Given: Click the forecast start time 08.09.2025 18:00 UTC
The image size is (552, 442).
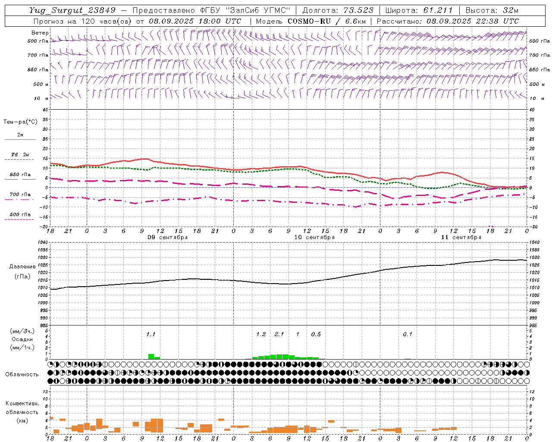Looking at the screenshot, I should [x=195, y=21].
